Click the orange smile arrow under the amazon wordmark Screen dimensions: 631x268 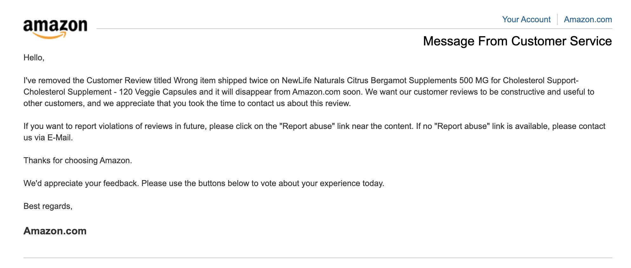click(x=50, y=36)
